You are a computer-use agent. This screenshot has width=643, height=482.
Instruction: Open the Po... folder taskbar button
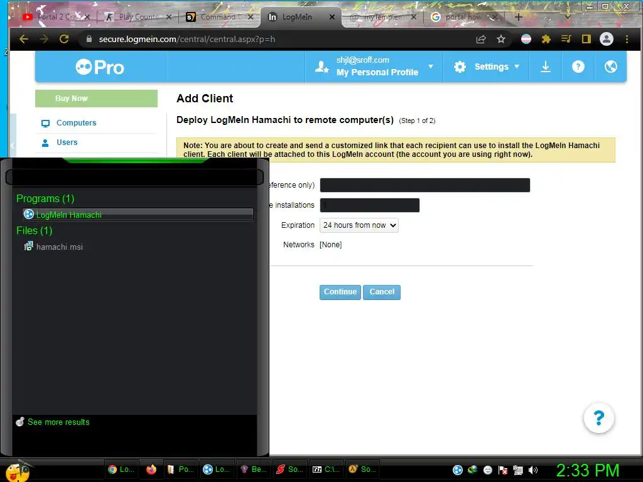[x=181, y=469]
